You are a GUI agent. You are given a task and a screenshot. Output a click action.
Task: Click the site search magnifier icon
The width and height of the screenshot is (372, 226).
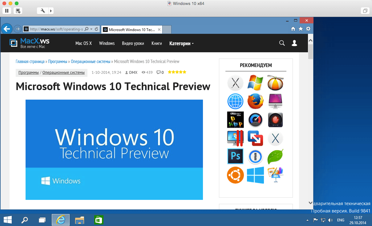(282, 43)
